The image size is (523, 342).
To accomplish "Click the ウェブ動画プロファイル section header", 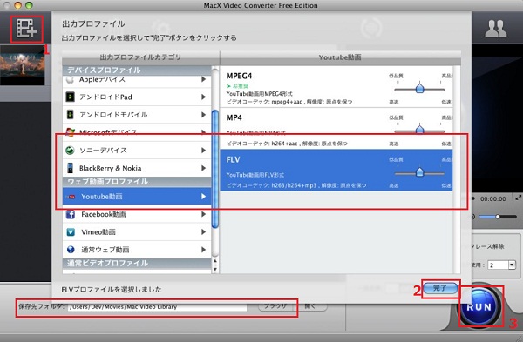I will (137, 182).
